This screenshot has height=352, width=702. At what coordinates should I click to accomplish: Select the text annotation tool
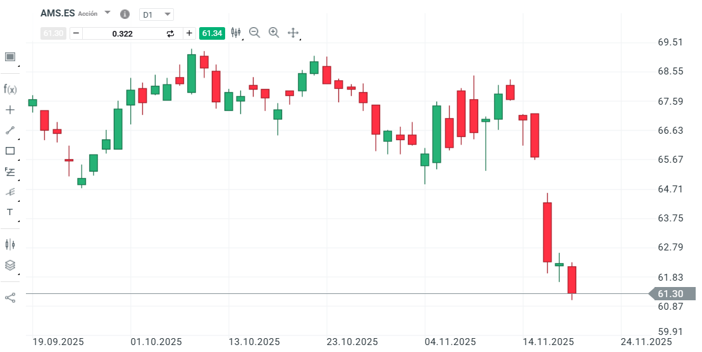click(x=9, y=212)
